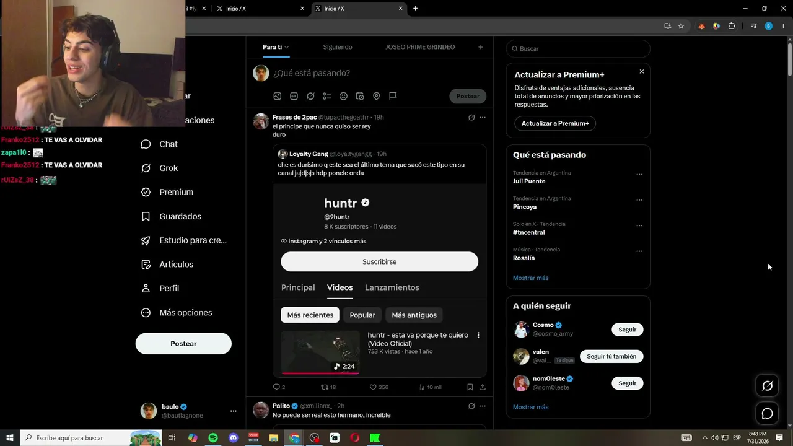Click the Chrome extensions puzzle icon
The width and height of the screenshot is (793, 446).
[732, 26]
